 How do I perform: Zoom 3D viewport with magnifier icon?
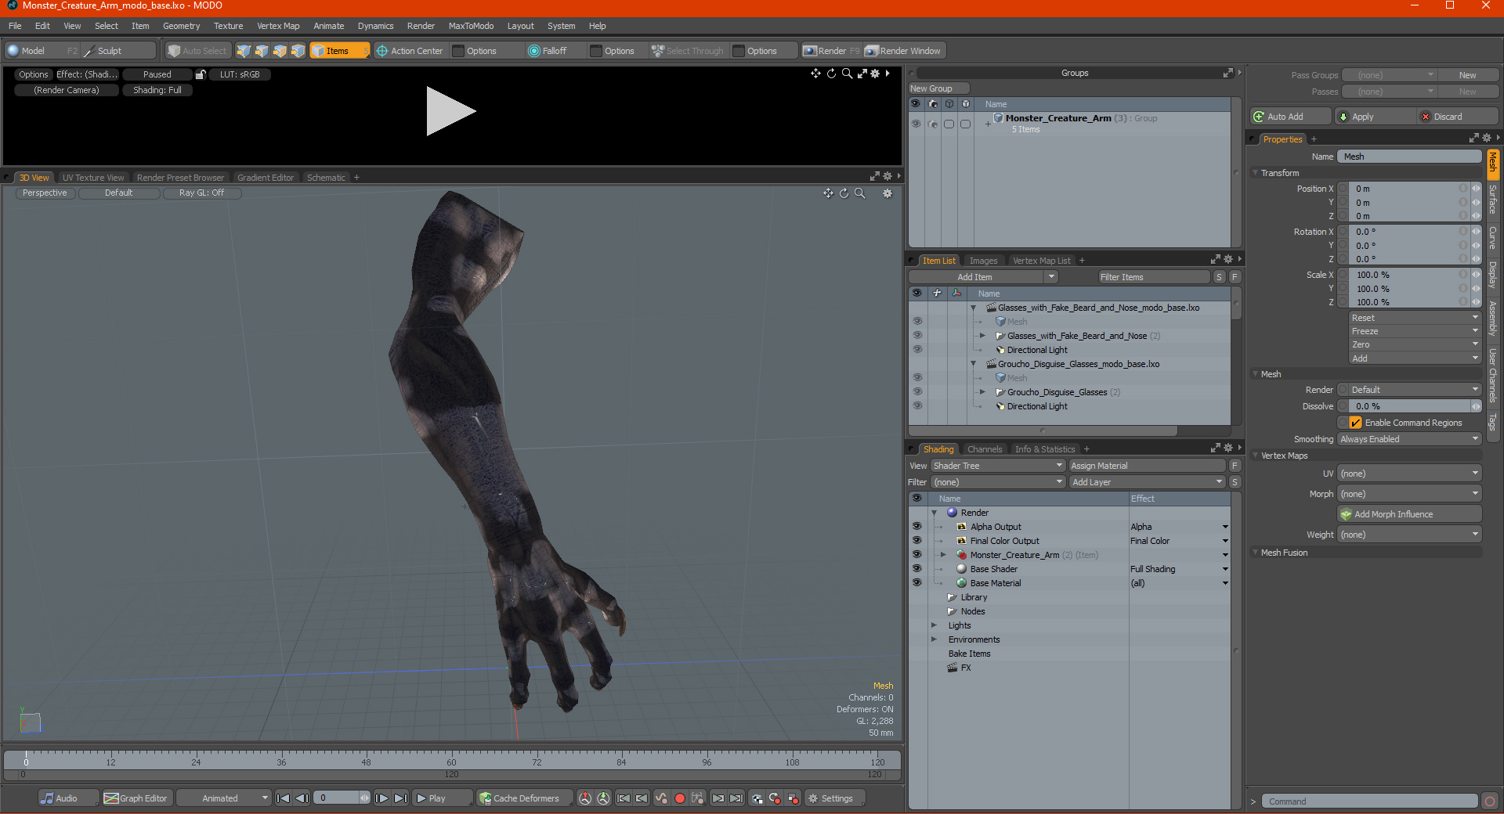pos(860,193)
